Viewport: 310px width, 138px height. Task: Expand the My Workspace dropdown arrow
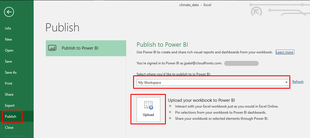[x=286, y=82]
